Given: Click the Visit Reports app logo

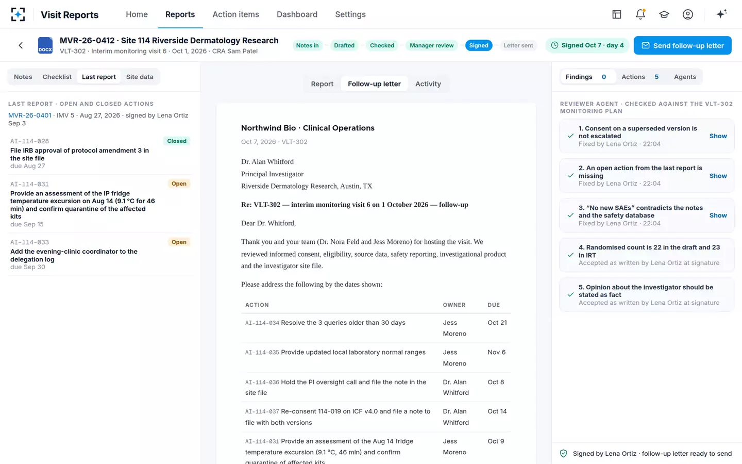Looking at the screenshot, I should point(18,14).
